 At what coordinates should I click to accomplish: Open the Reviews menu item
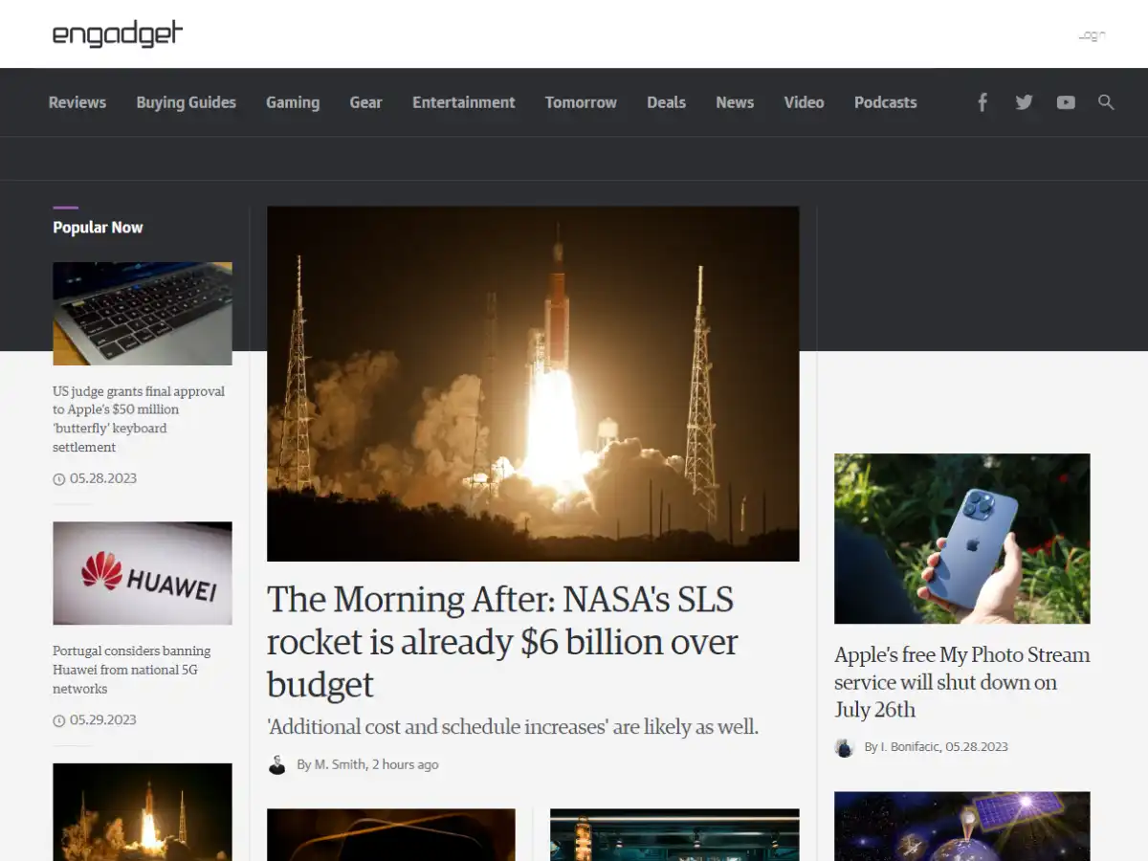click(x=77, y=102)
